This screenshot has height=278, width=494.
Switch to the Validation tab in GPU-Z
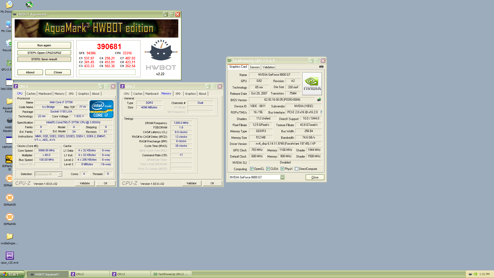pyautogui.click(x=268, y=67)
